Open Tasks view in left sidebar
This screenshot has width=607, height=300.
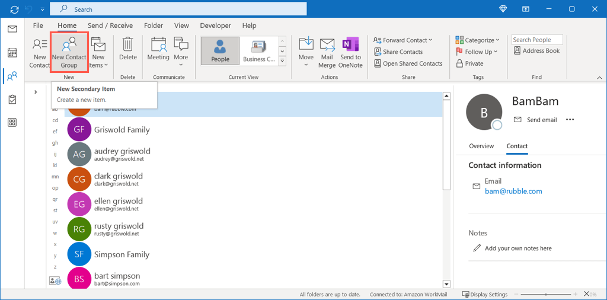click(x=12, y=100)
